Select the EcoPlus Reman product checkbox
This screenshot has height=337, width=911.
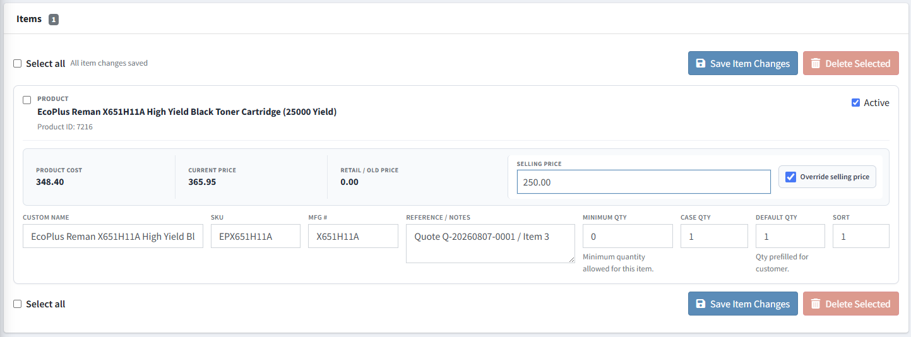27,100
